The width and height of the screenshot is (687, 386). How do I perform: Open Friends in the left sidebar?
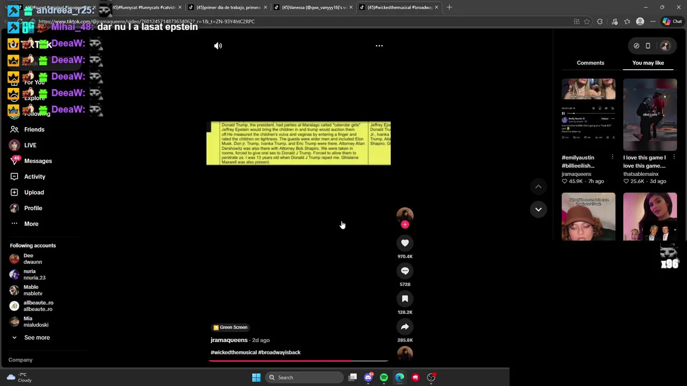[34, 129]
